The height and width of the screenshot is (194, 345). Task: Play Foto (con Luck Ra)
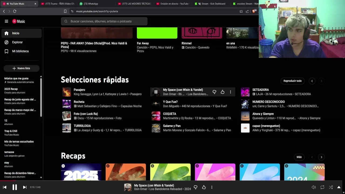coord(67,116)
